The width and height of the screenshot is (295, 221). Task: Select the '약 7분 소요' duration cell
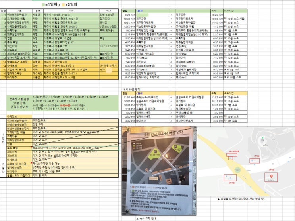pos(235,105)
